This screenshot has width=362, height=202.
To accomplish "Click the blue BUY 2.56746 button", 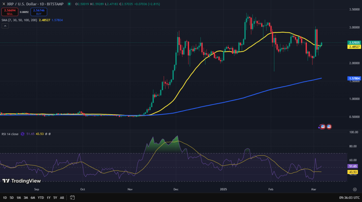I will point(39,12).
